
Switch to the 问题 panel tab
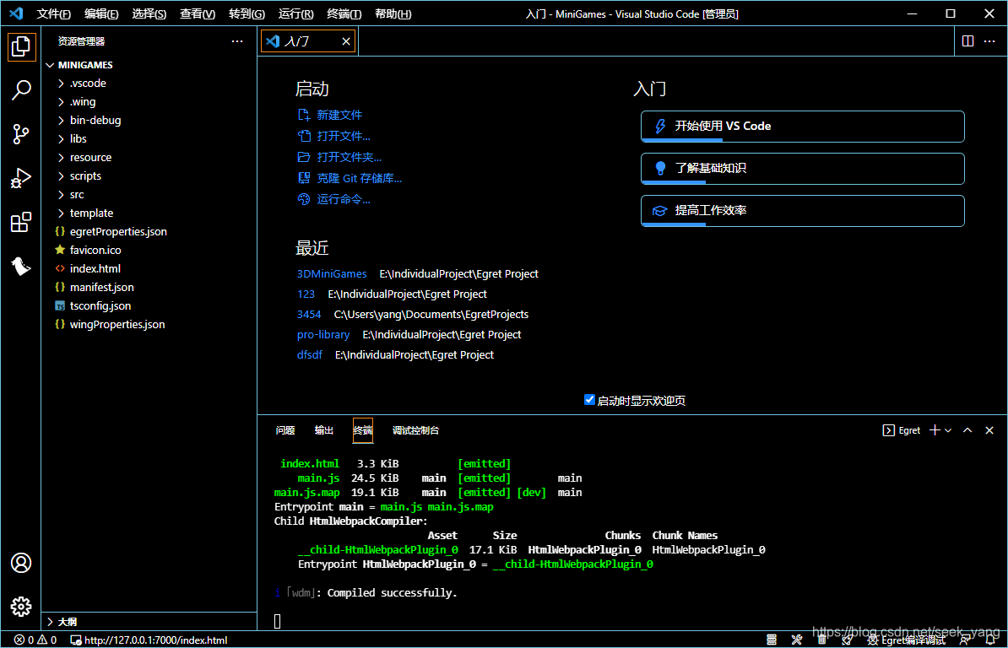tap(285, 430)
